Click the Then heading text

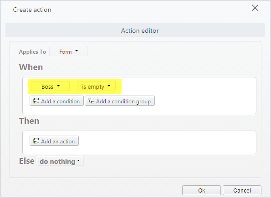coord(29,121)
